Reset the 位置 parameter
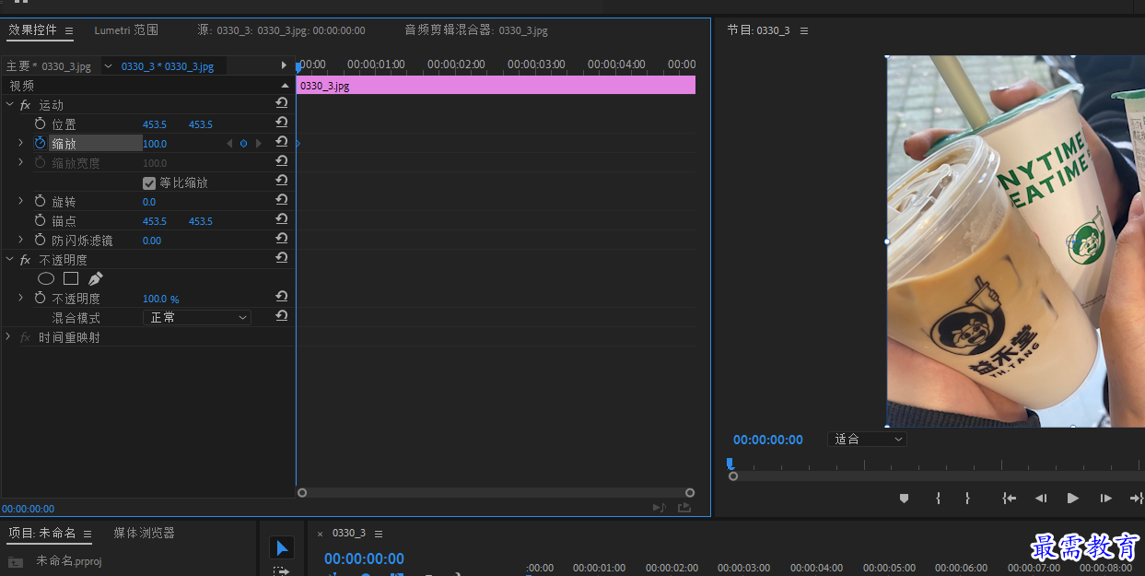The image size is (1145, 576). coord(282,123)
